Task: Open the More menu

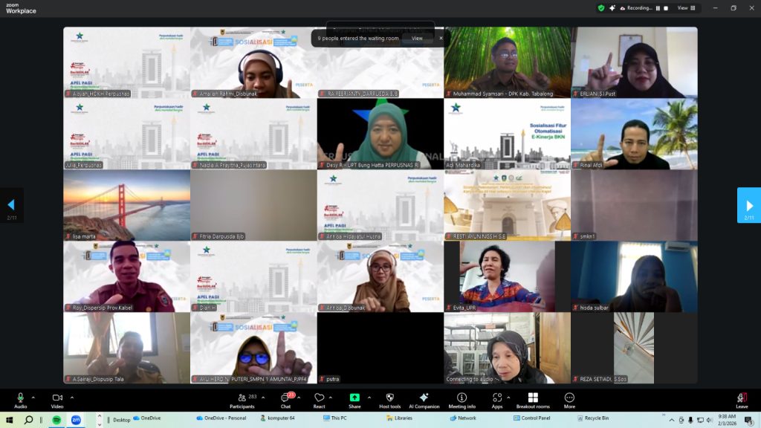Action: (x=569, y=399)
